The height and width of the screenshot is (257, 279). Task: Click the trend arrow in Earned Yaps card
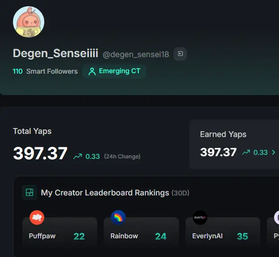246,153
